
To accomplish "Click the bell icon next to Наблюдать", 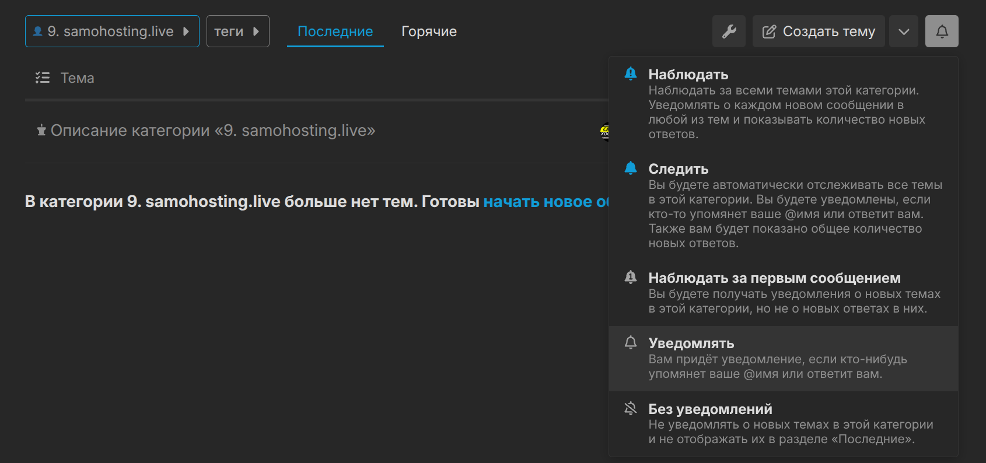I will 631,74.
